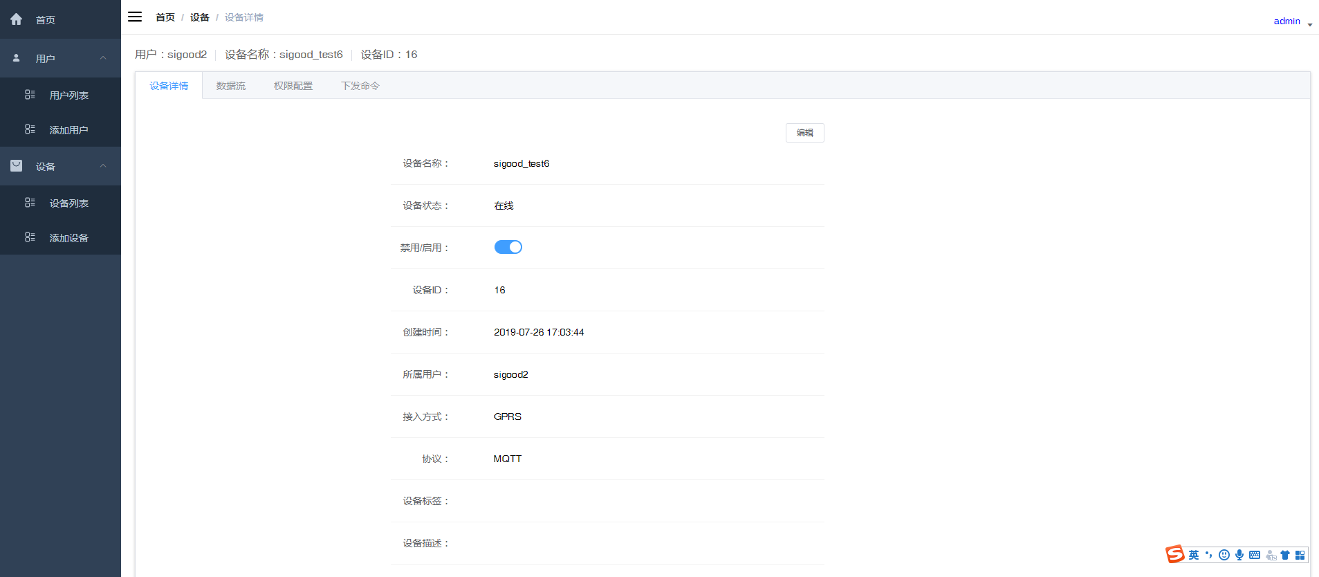Switch input language with the 英 icon

pos(1194,555)
